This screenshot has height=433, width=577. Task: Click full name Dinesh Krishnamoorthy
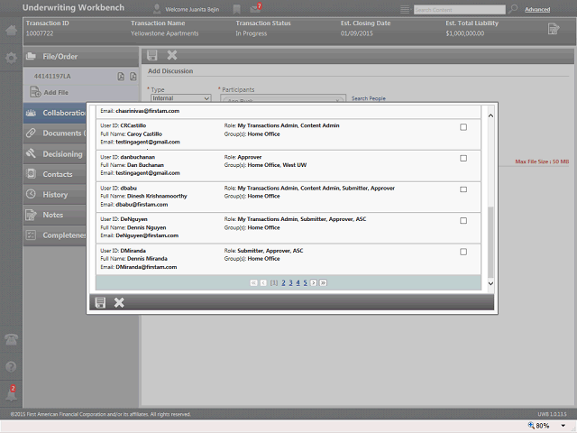point(157,196)
